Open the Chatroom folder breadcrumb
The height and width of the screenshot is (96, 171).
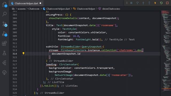pyautogui.click(x=34, y=9)
